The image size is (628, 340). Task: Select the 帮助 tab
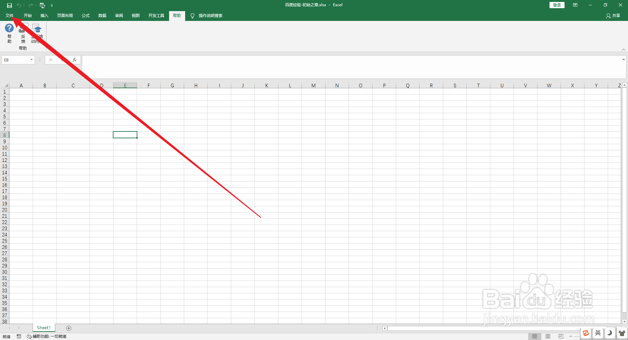pos(177,16)
